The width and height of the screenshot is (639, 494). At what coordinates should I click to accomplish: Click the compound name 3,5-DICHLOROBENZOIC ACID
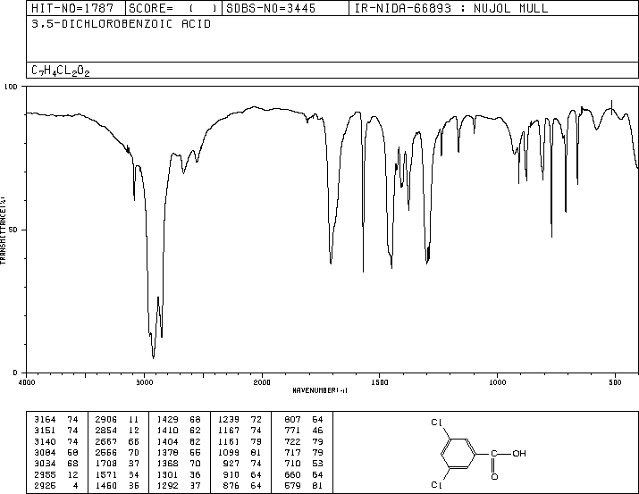pos(121,24)
